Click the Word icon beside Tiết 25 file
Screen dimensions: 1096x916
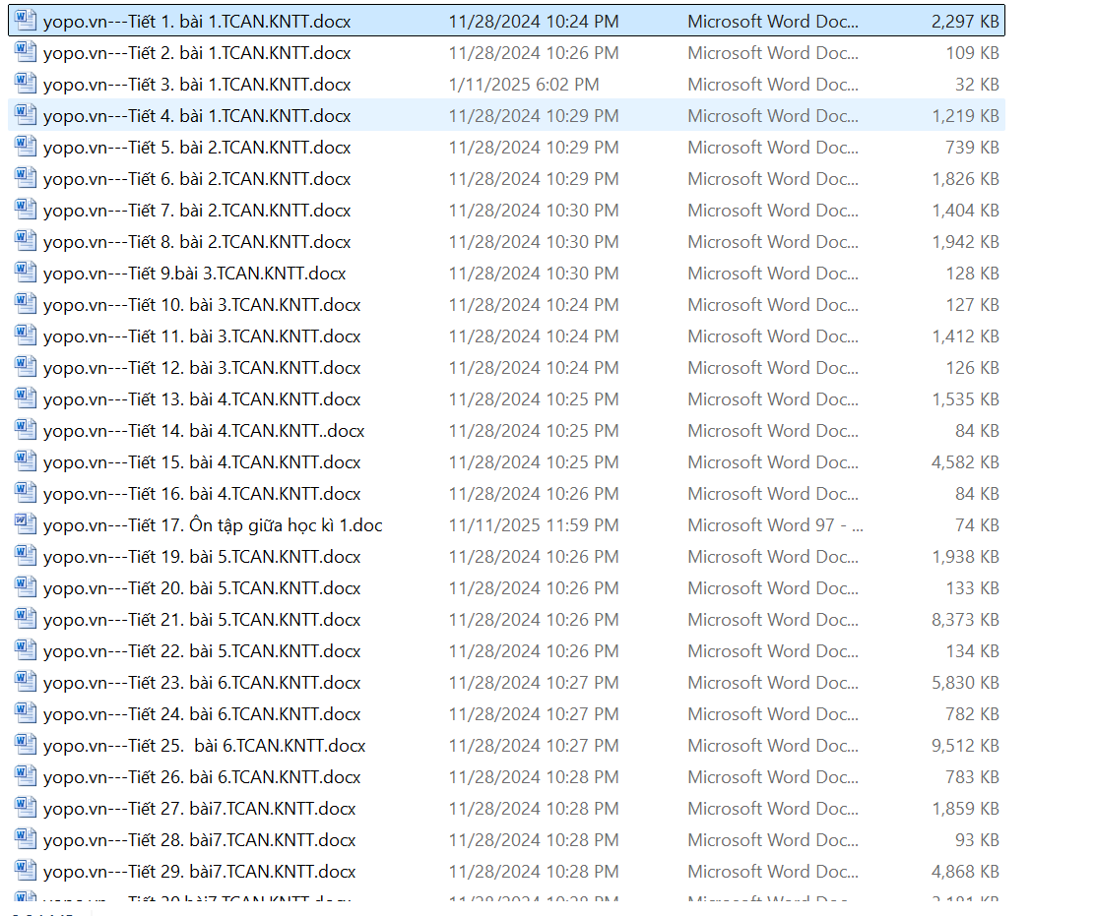click(26, 745)
